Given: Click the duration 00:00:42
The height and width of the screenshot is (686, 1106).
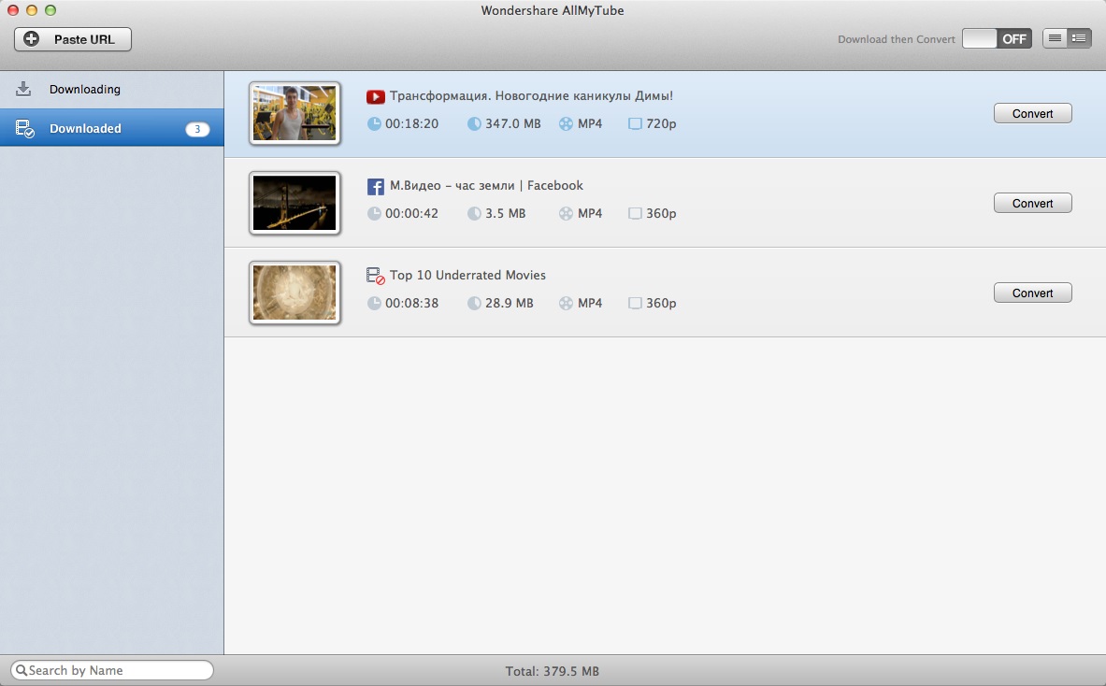Looking at the screenshot, I should 412,214.
